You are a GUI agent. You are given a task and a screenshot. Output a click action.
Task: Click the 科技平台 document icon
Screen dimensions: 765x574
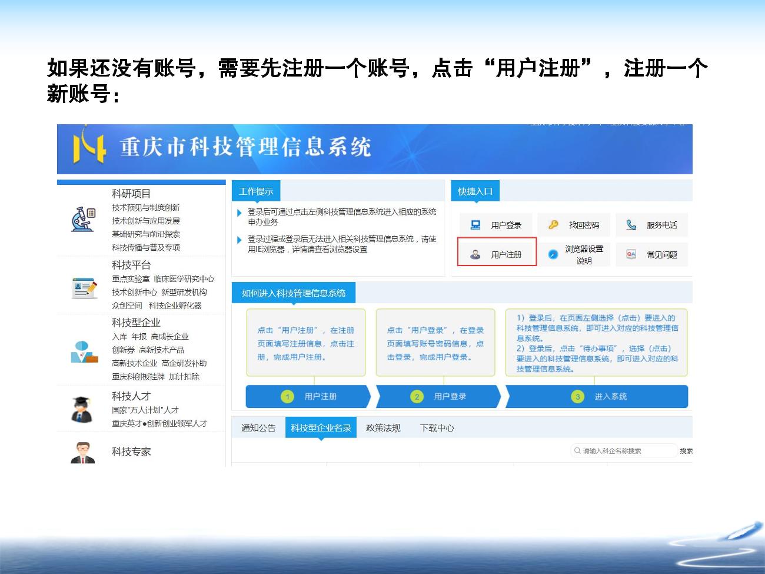pos(84,288)
